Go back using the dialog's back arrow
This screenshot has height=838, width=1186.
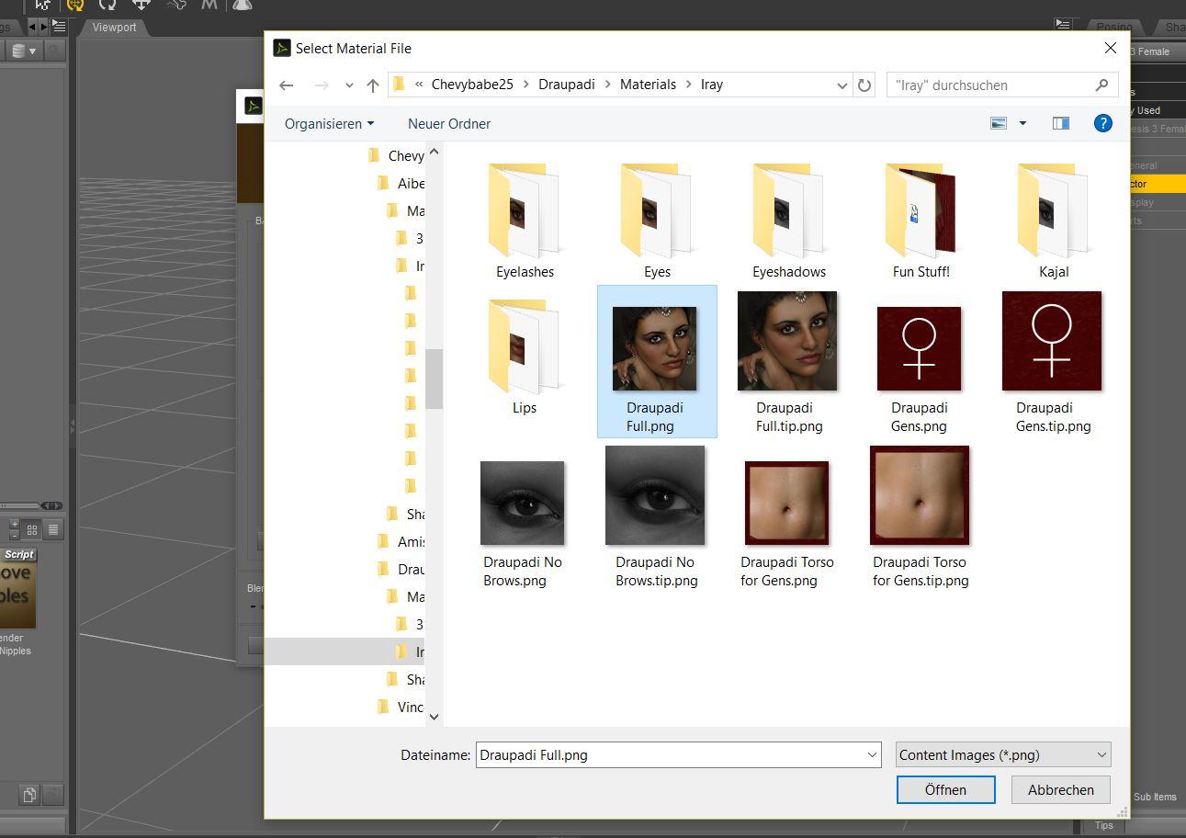tap(286, 85)
